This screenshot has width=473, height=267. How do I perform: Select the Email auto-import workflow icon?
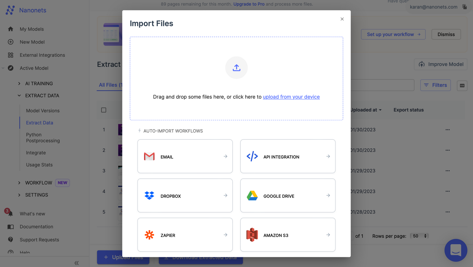coord(150,157)
